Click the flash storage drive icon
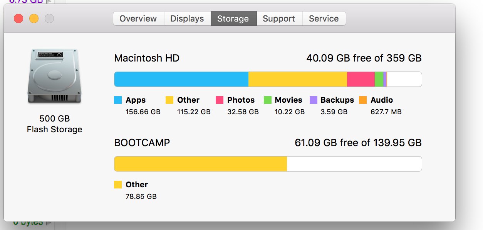This screenshot has width=483, height=230. (x=54, y=76)
